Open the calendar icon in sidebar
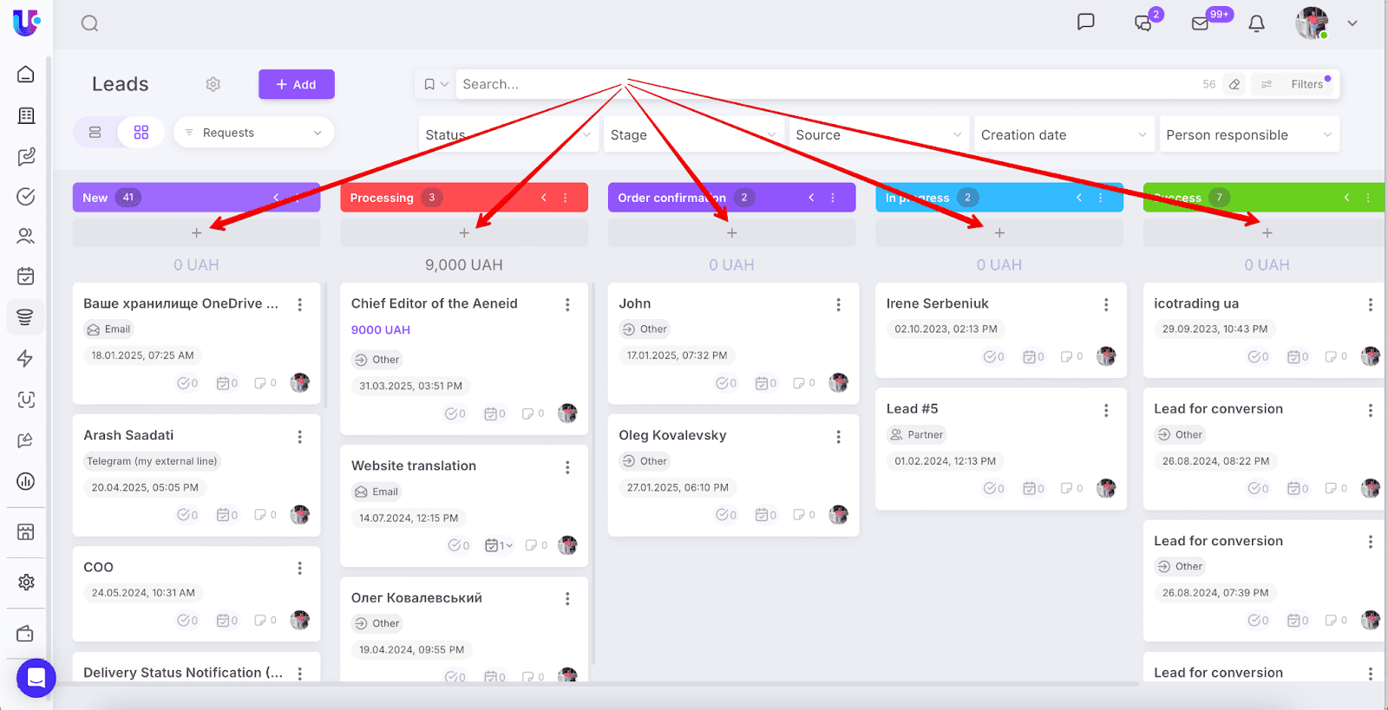Viewport: 1388px width, 710px height. pyautogui.click(x=26, y=277)
